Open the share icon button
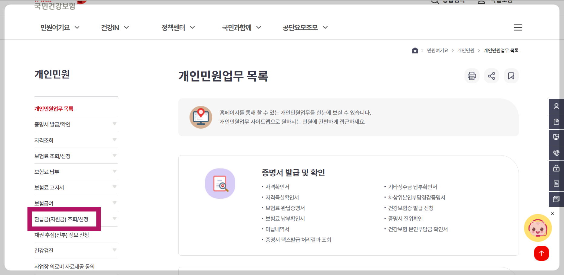This screenshot has height=275, width=564. coord(491,76)
